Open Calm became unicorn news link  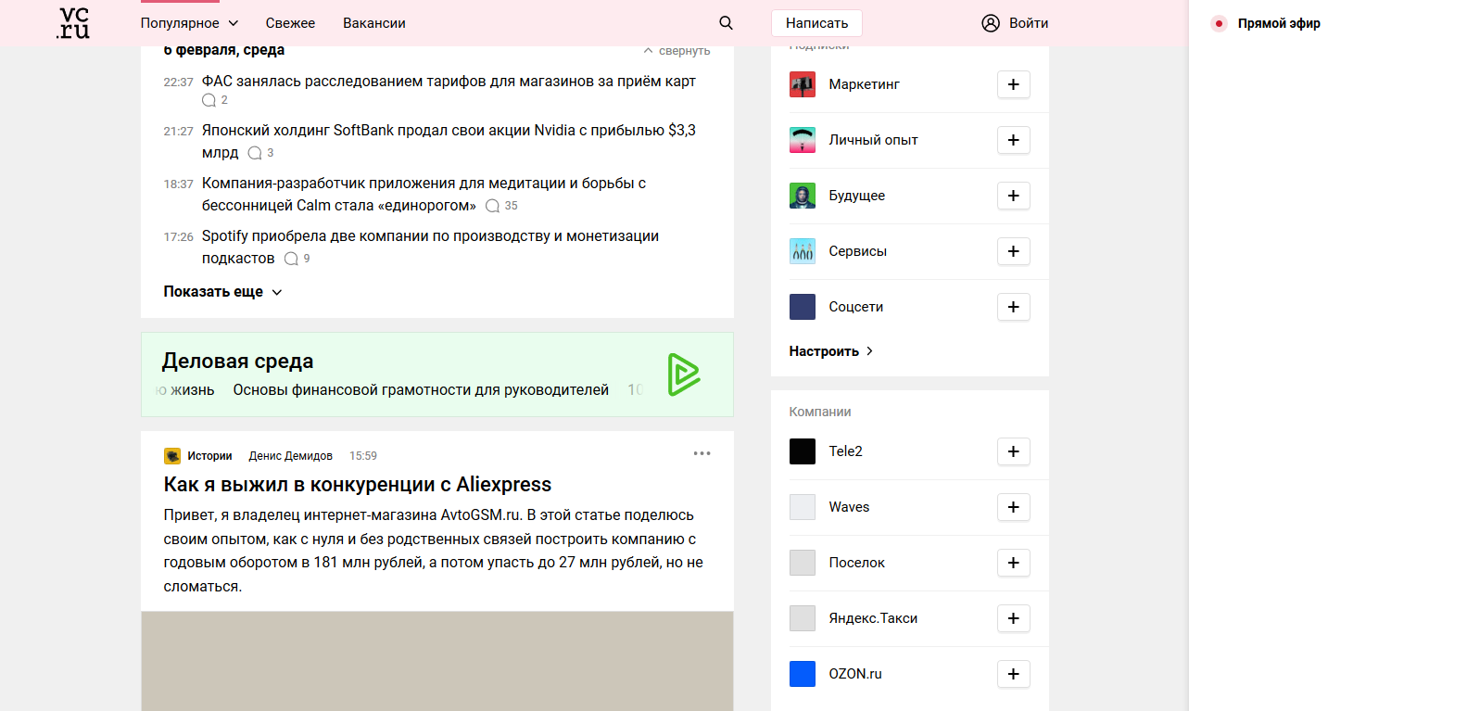[x=424, y=195]
